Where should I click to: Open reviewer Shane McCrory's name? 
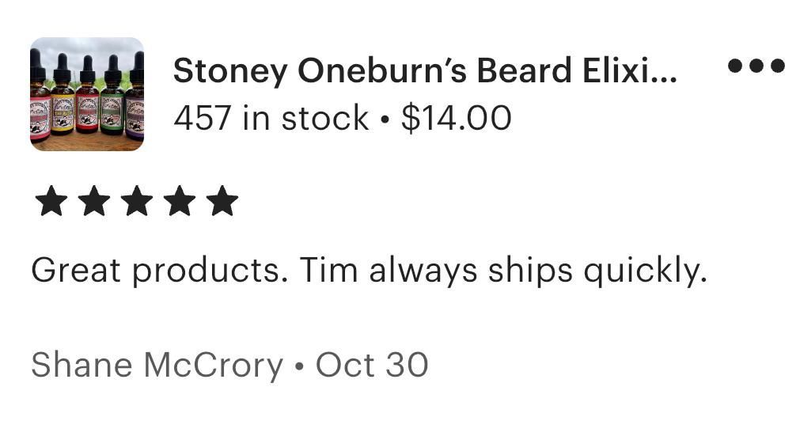click(x=157, y=366)
